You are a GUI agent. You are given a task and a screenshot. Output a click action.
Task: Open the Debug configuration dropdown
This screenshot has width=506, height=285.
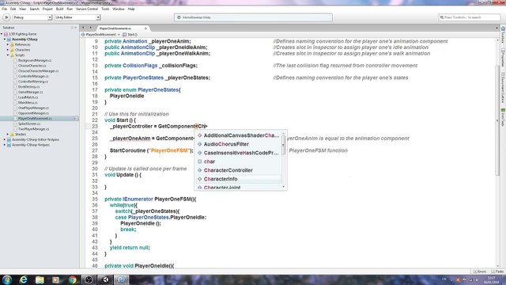point(32,17)
